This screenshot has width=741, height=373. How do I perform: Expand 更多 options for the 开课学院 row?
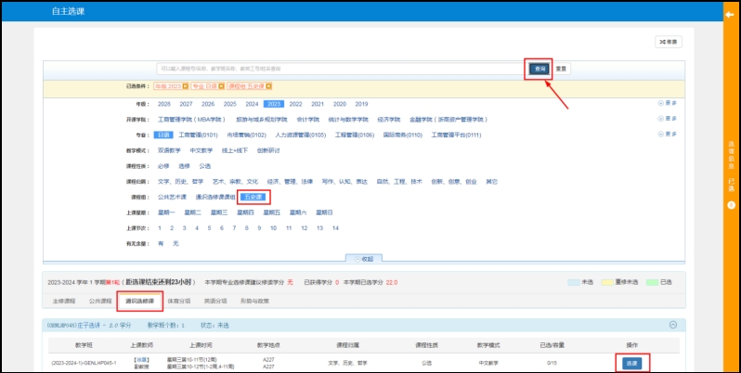[x=667, y=119]
